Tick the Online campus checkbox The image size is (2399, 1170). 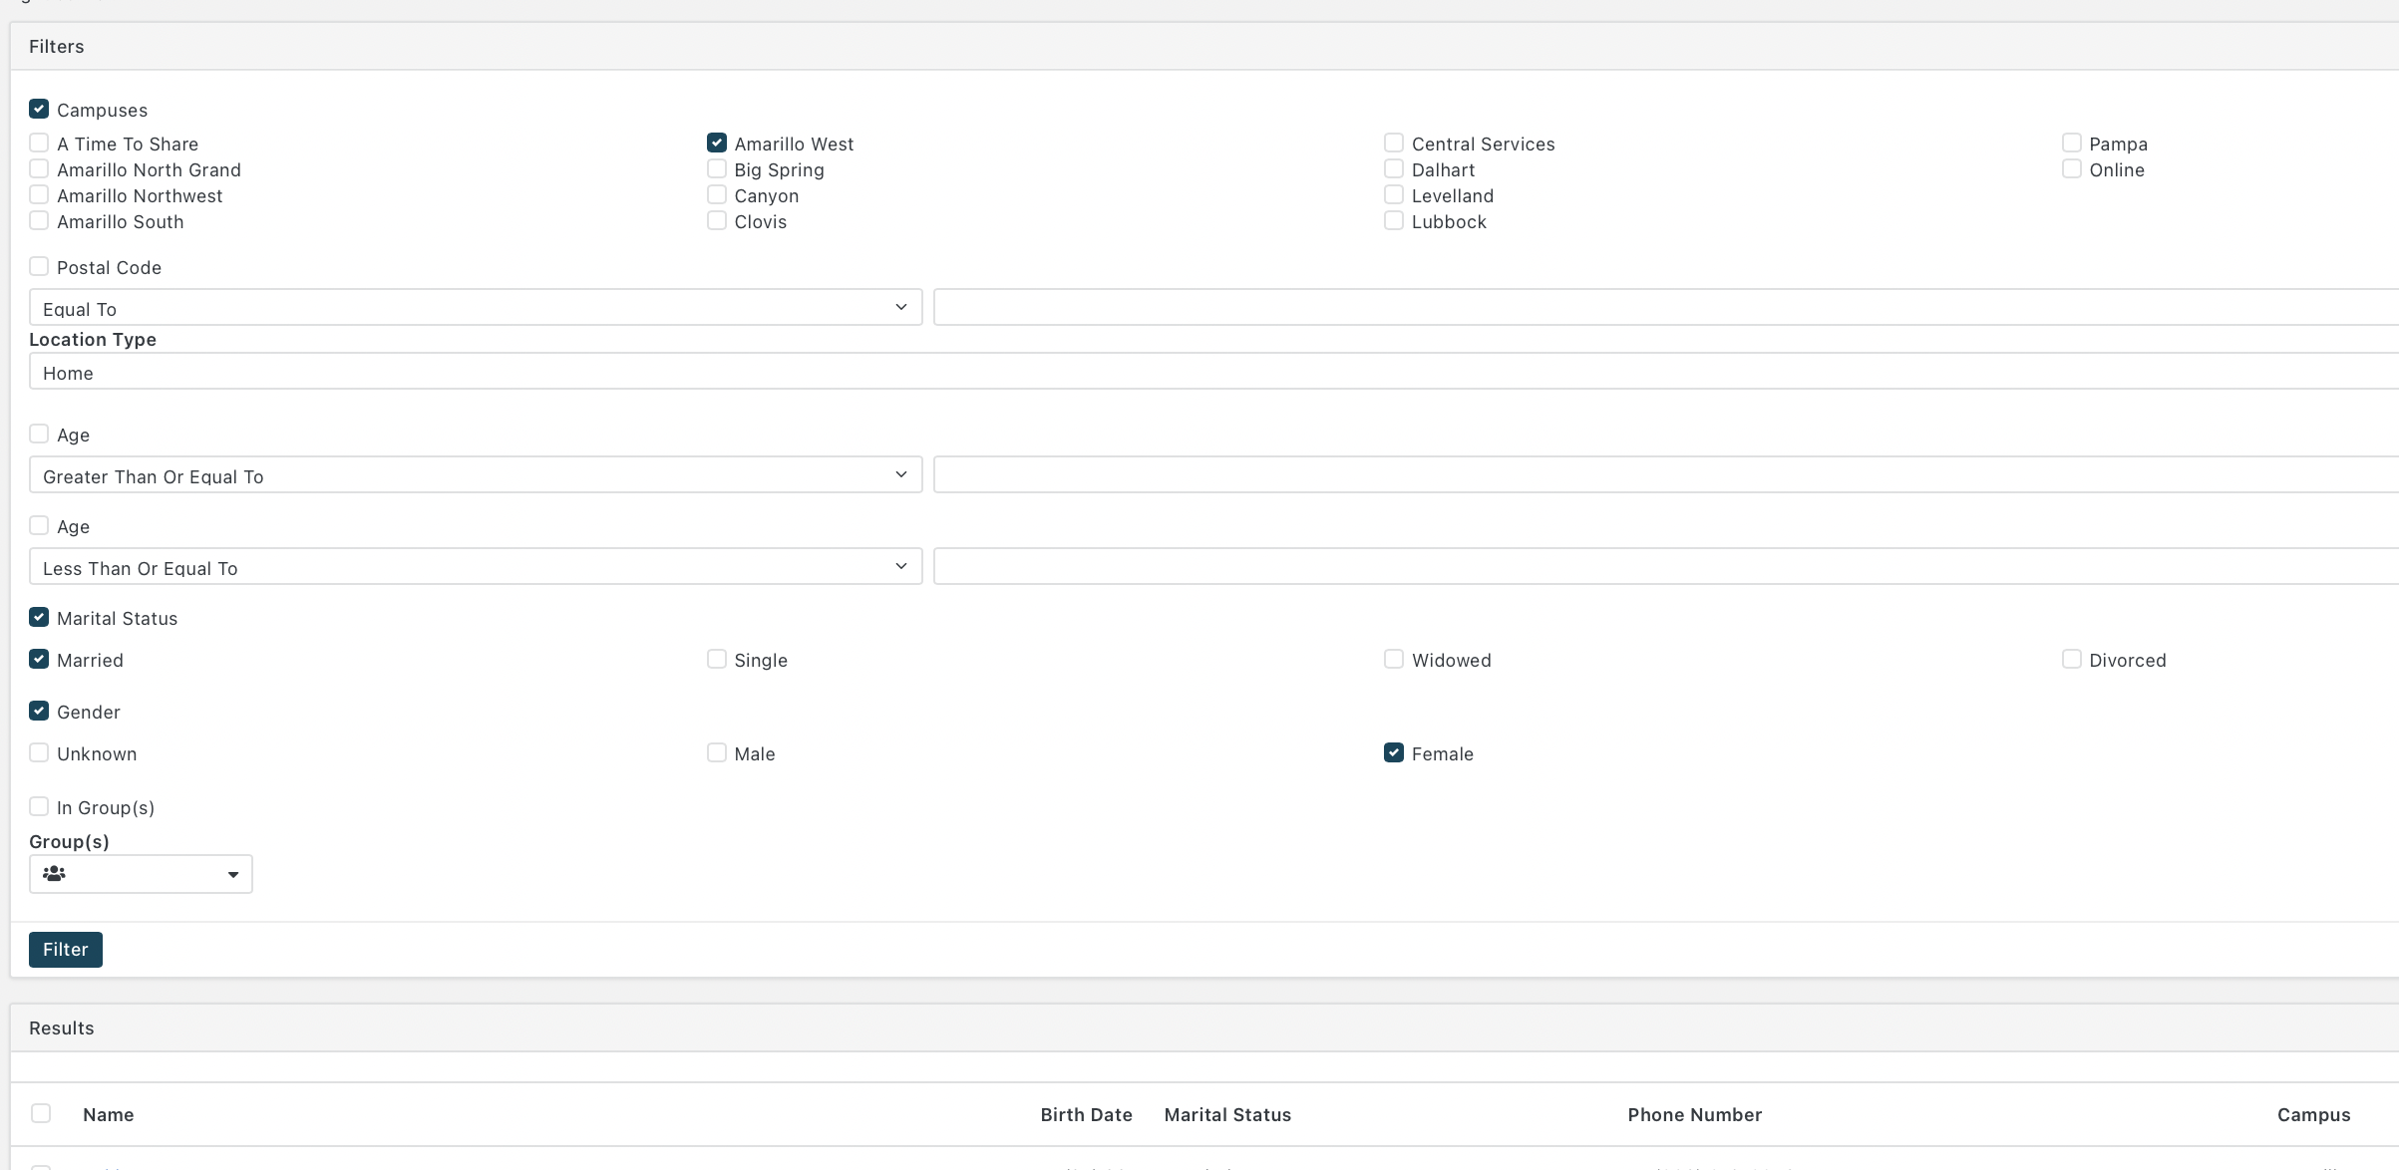2072,168
